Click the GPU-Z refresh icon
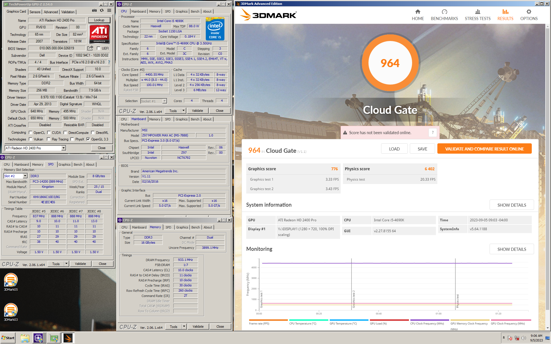551x344 pixels. click(102, 10)
